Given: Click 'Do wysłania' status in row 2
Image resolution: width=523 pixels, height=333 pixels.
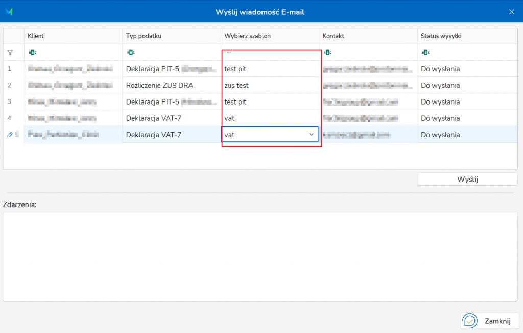Looking at the screenshot, I should [x=467, y=85].
